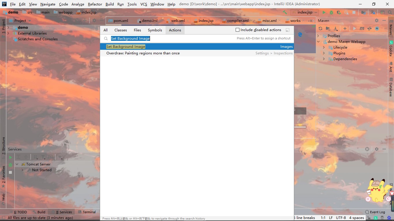Image resolution: width=394 pixels, height=221 pixels.
Task: Select Set Background Image result
Action: [x=197, y=47]
